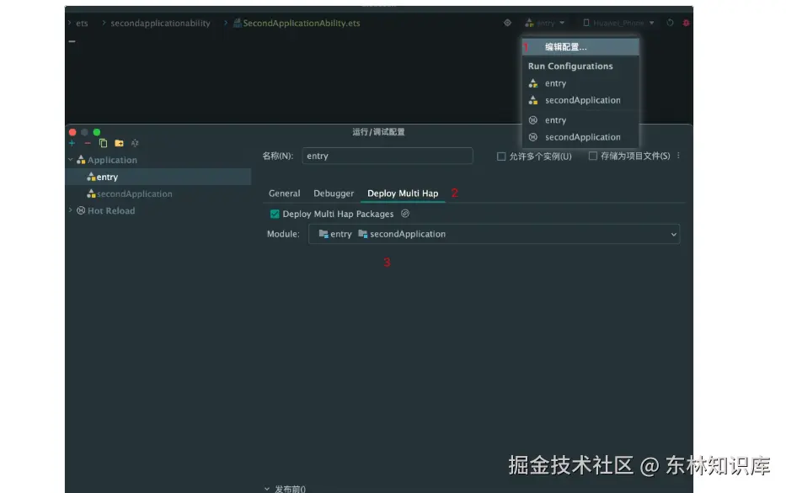Click the help icon beside Deploy Multi Hap Packages
The image size is (786, 493).
point(405,214)
